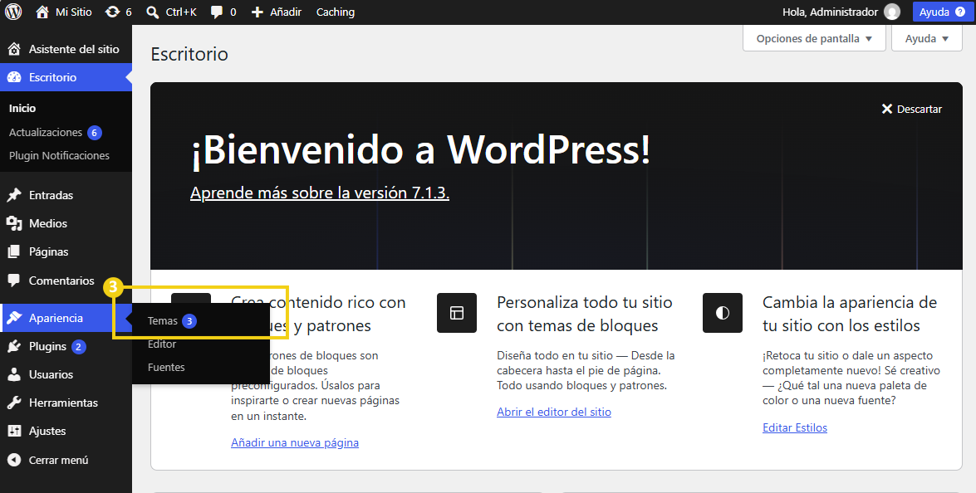
Task: Click the Medios media icon
Action: pos(13,223)
